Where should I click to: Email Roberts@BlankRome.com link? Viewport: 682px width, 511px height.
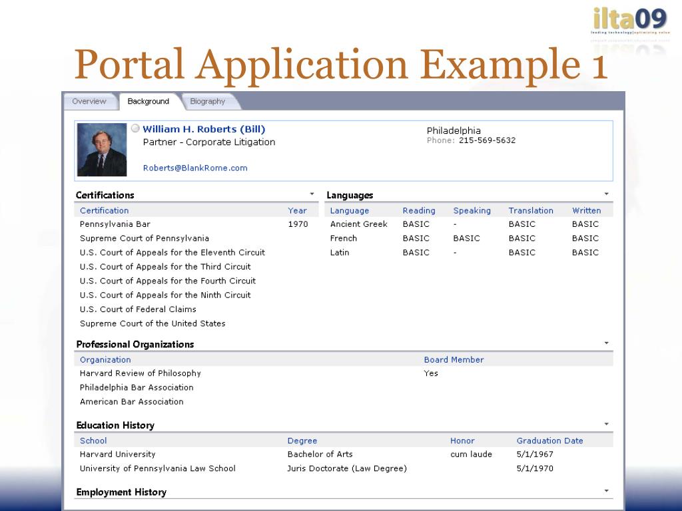point(195,168)
